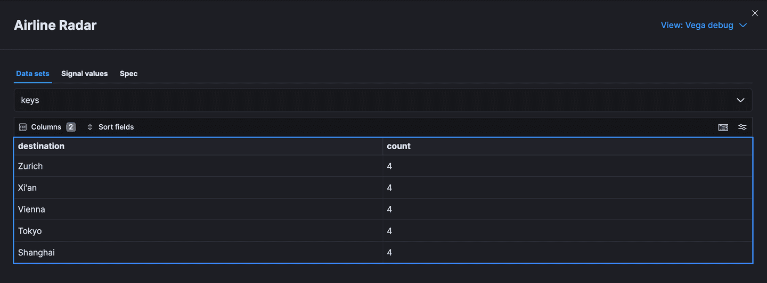Open the Sort fields menu
Image resolution: width=767 pixels, height=283 pixels.
tap(110, 127)
